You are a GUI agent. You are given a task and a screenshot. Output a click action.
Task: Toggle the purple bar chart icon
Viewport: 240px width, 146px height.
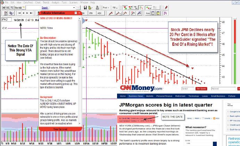pos(165,13)
